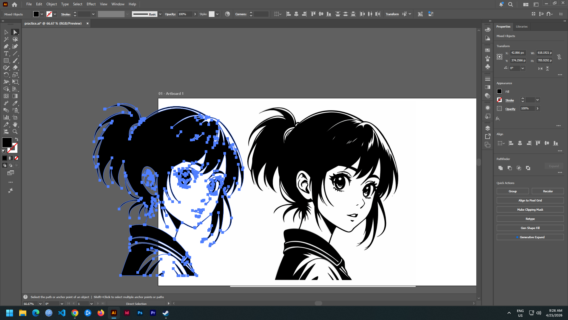This screenshot has height=320, width=568.
Task: Click the Fill color swatch in Appearance
Action: tap(499, 92)
